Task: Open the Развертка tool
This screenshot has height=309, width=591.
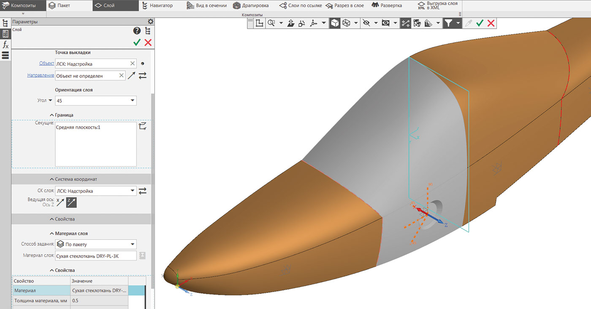Action: [387, 5]
